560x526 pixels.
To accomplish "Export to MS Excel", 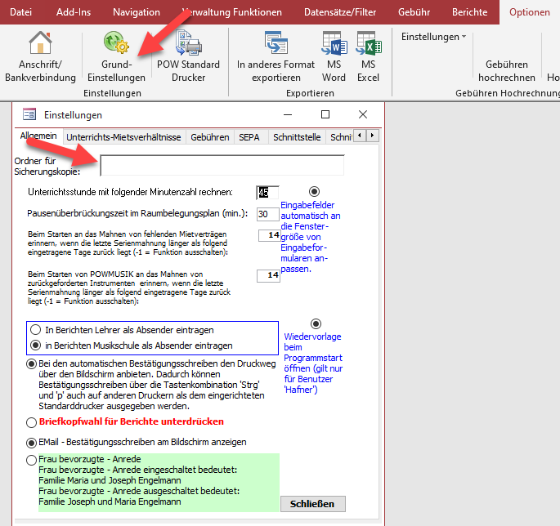I will [368, 43].
